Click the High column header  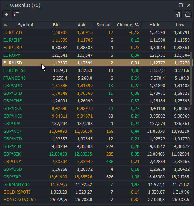[154, 25]
